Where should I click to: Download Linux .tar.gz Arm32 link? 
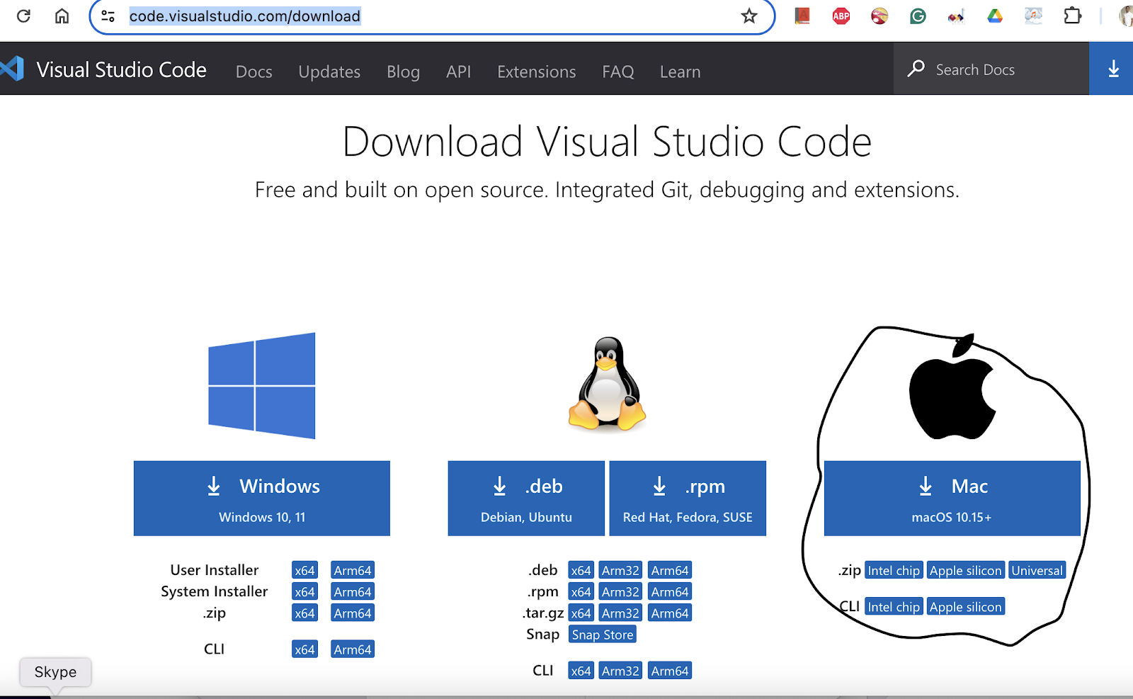point(620,613)
